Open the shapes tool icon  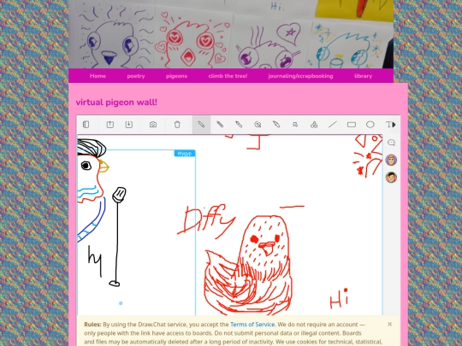pyautogui.click(x=314, y=125)
